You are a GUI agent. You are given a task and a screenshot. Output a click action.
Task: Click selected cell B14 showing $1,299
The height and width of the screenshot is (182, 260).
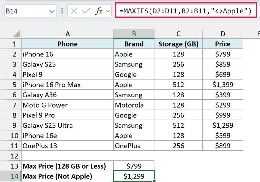tap(134, 176)
